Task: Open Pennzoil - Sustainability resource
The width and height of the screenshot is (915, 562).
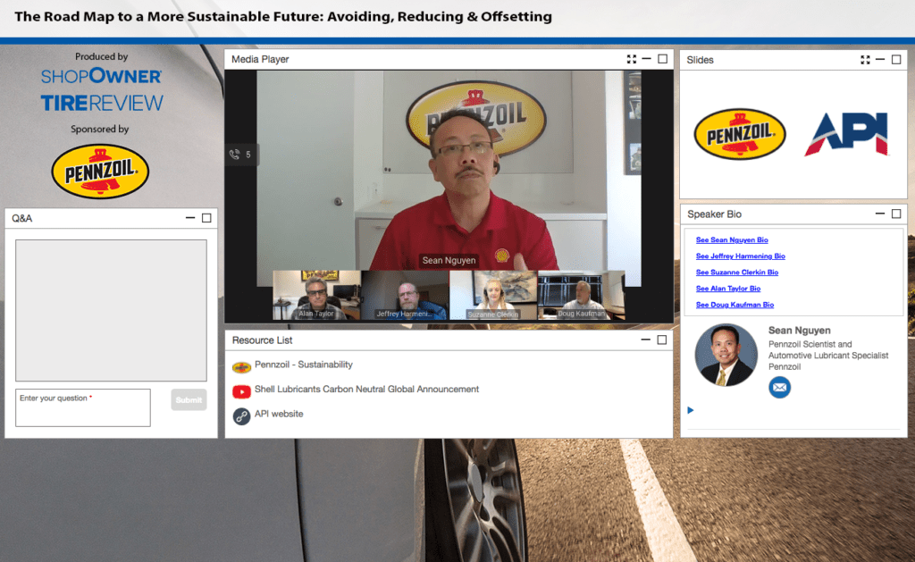Action: [x=304, y=365]
